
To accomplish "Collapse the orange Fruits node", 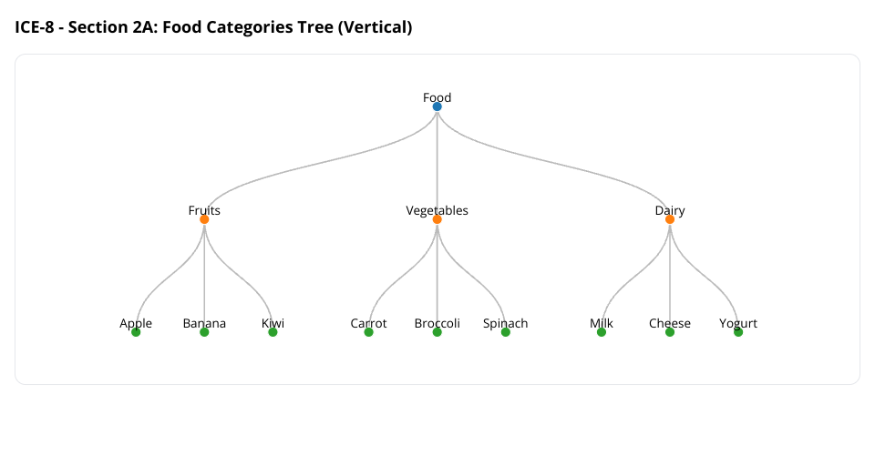I will pyautogui.click(x=204, y=219).
